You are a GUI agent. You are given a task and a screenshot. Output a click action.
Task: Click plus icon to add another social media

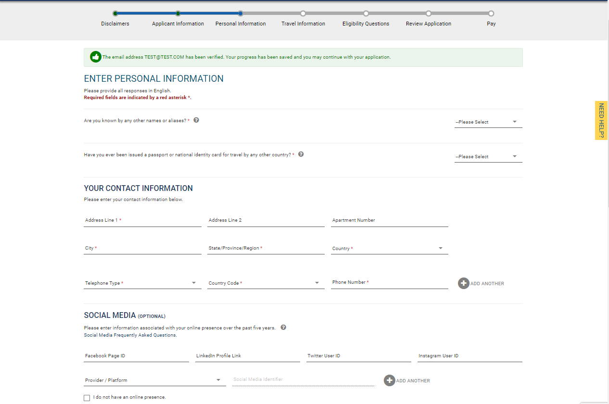389,380
